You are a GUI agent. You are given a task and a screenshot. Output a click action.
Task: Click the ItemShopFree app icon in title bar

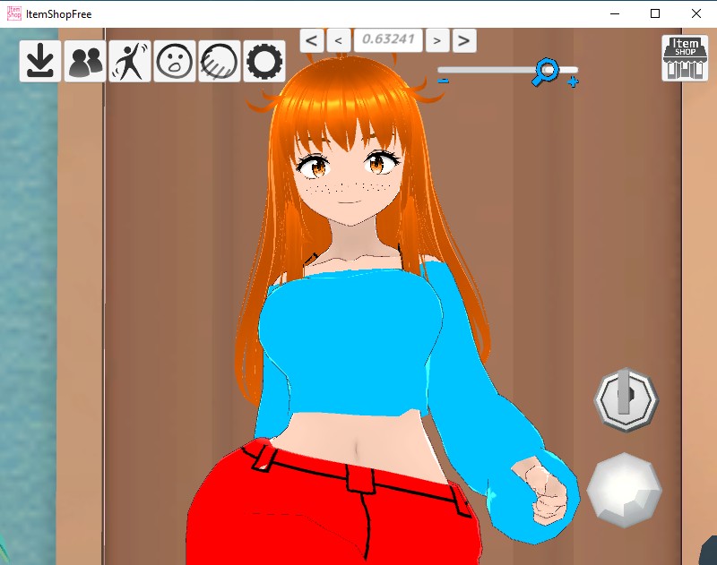point(14,13)
